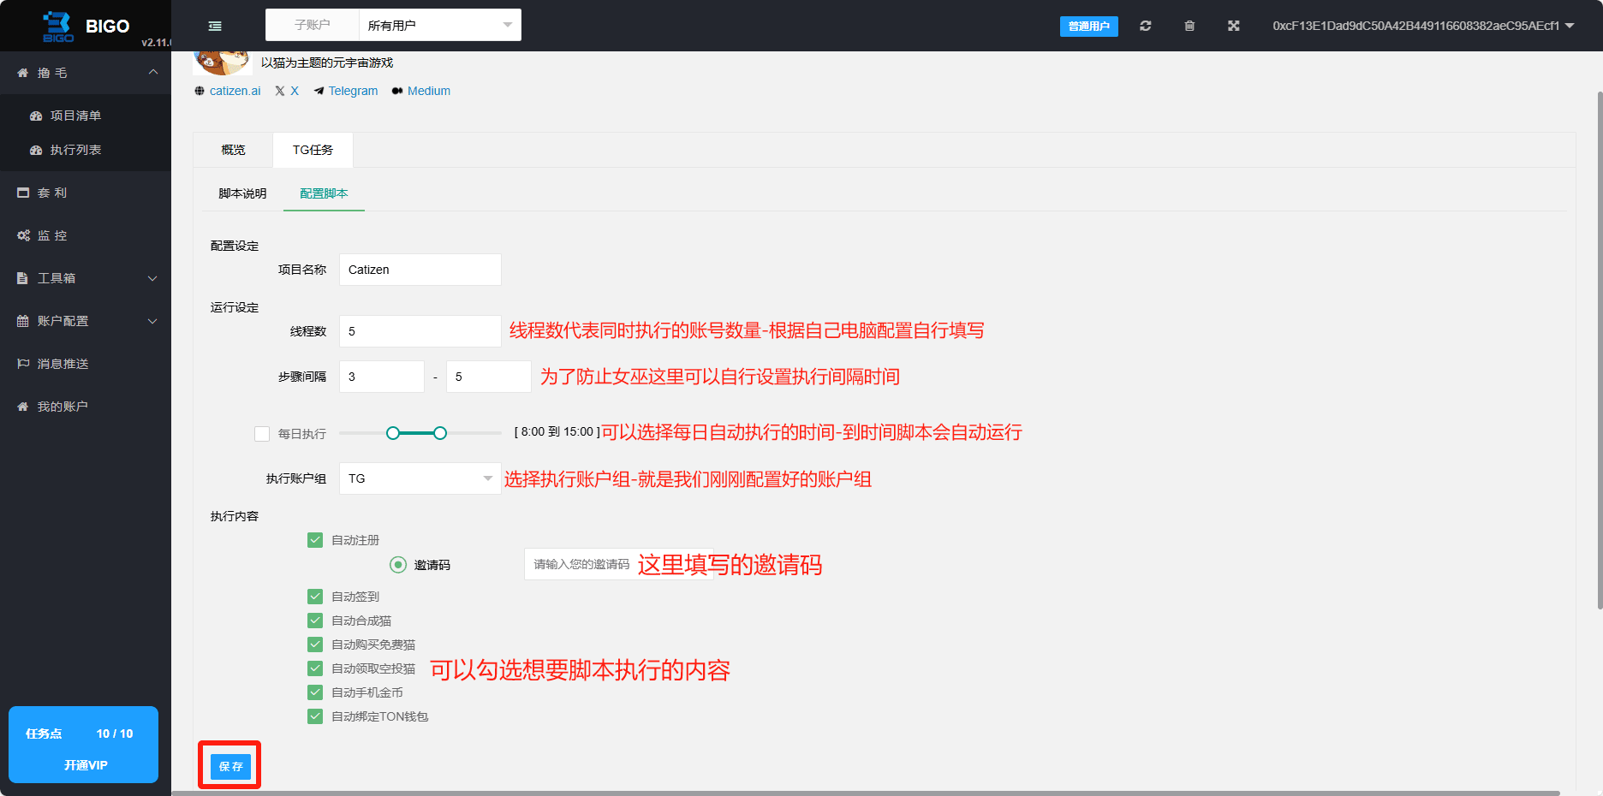This screenshot has width=1603, height=796.
Task: Uncheck the 自动合成猫 checkbox
Action: (315, 621)
